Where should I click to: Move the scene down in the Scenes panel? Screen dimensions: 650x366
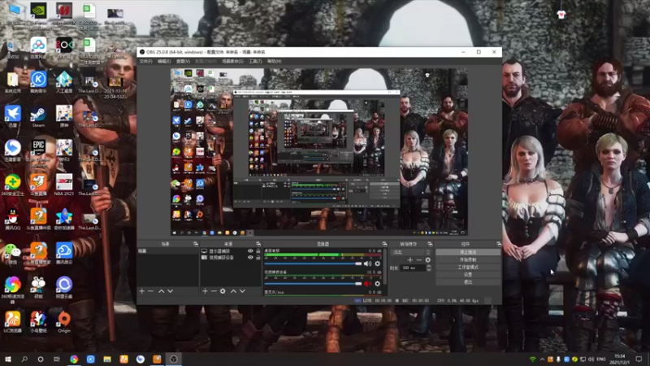170,291
